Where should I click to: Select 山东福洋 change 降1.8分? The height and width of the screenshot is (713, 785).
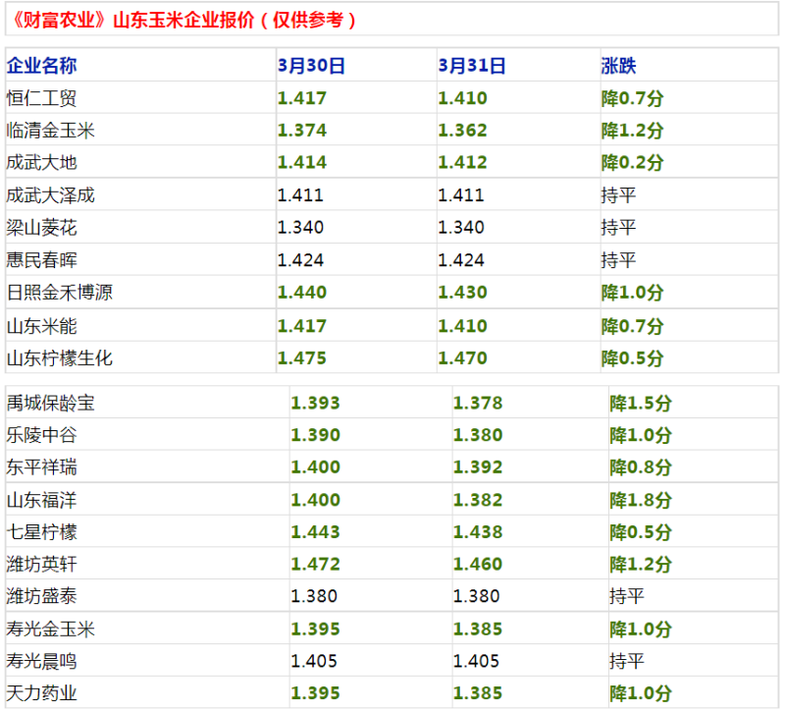641,500
